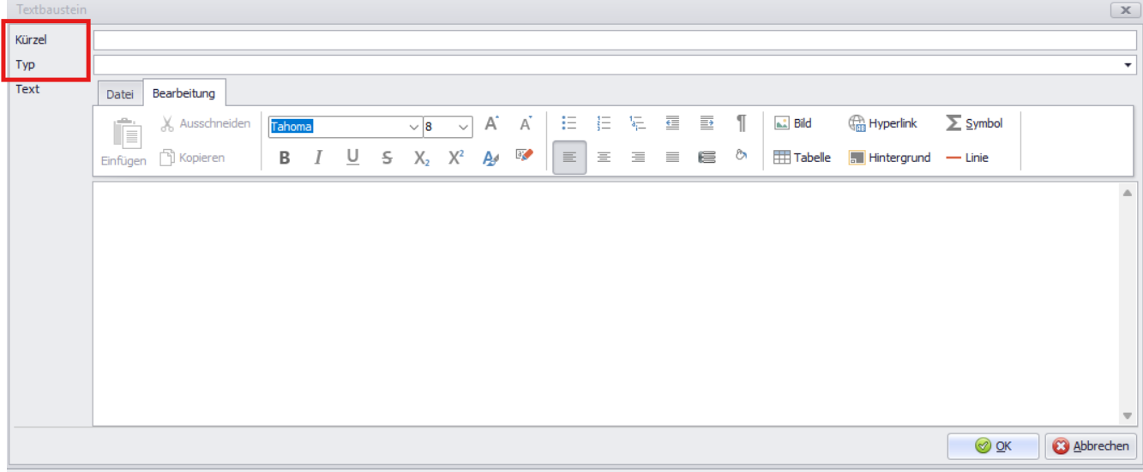Toggle bold formatting
Image resolution: width=1143 pixels, height=472 pixels.
point(285,158)
